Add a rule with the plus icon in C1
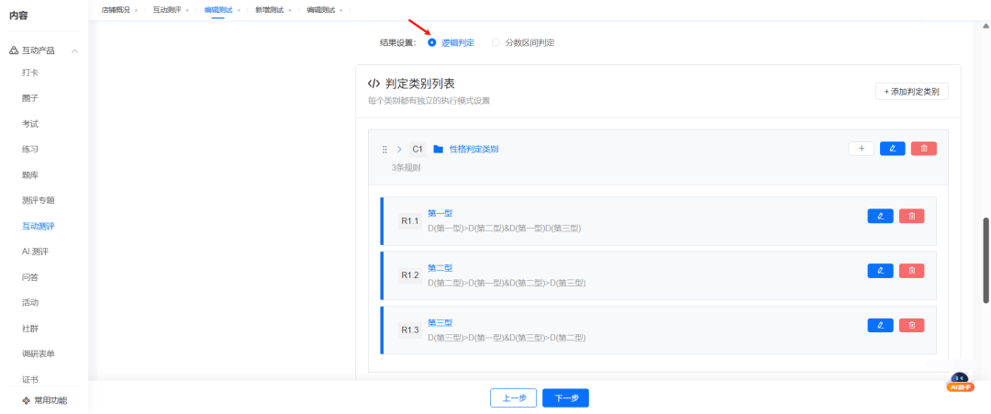 pos(861,149)
